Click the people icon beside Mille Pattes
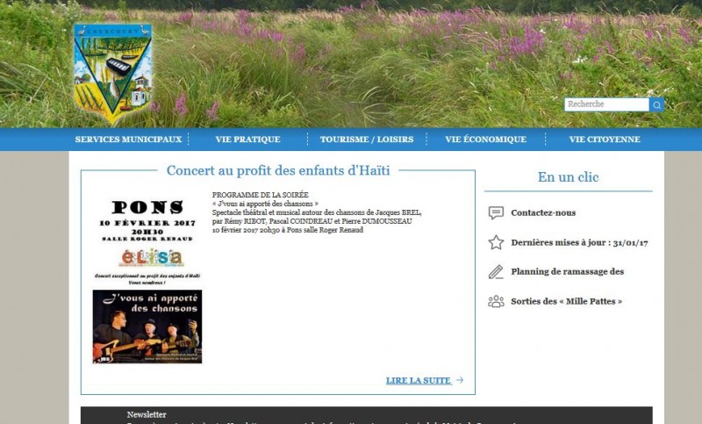 (496, 301)
